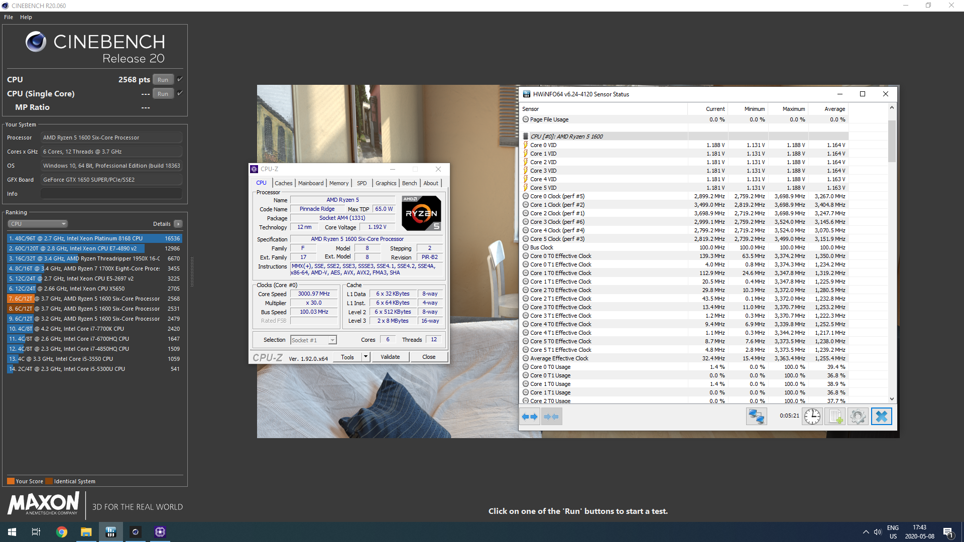Switch to CPU-Z About tab

point(431,183)
